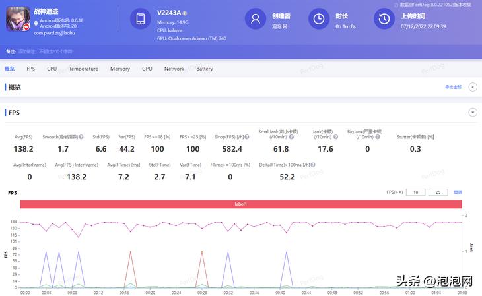
Task: Click help icon beside BigJank metric
Action: click(x=377, y=136)
